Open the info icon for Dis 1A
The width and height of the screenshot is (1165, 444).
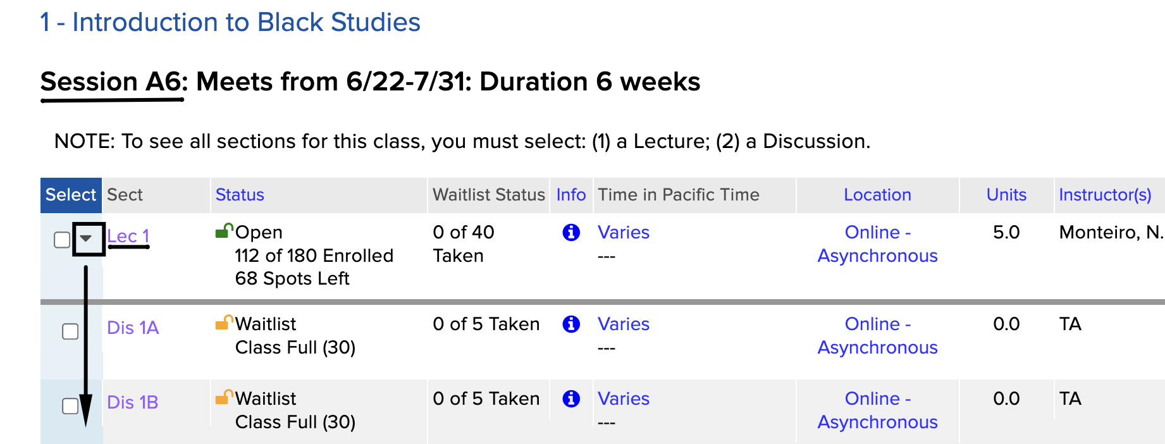coord(571,324)
